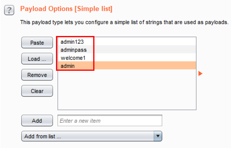Hit the Remove button

tap(37, 75)
